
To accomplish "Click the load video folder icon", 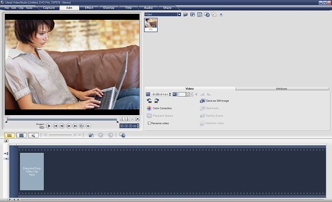I will tap(185, 14).
